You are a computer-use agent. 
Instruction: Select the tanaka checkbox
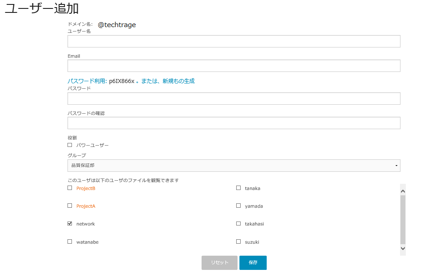tap(238, 188)
